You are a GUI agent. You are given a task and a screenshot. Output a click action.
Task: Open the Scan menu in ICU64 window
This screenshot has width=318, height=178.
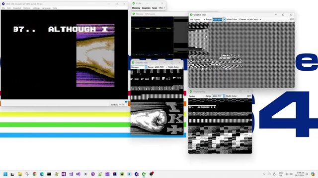[x=155, y=8]
